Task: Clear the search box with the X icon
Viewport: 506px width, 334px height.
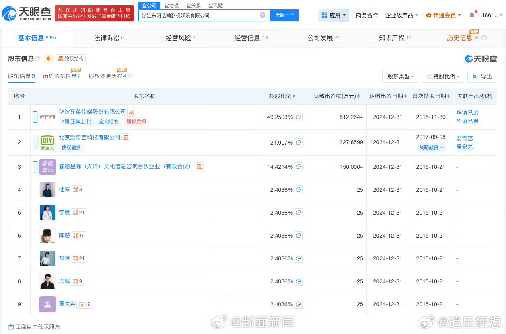Action: click(263, 15)
